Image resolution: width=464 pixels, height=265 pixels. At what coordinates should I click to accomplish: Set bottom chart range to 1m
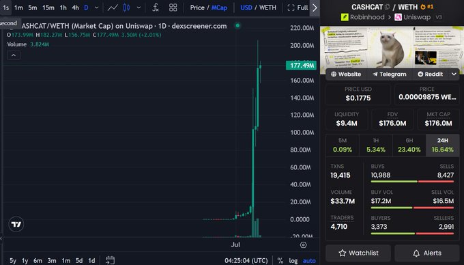click(66, 260)
